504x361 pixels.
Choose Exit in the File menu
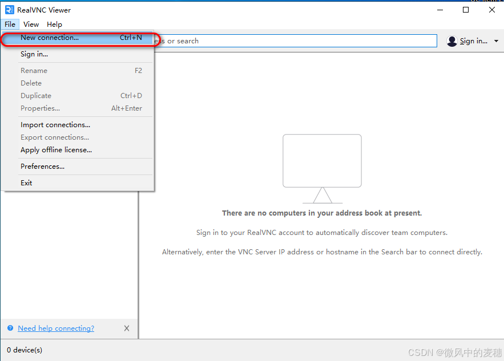[x=78, y=183]
